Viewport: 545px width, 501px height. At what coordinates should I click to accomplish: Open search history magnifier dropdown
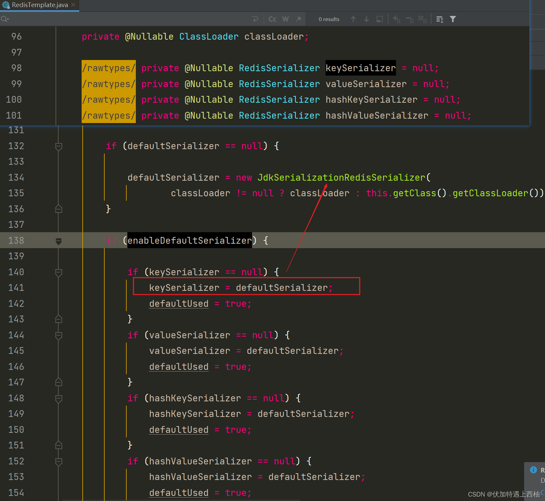[5, 19]
